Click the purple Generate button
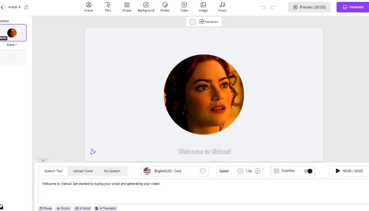Image resolution: width=369 pixels, height=211 pixels. [353, 7]
